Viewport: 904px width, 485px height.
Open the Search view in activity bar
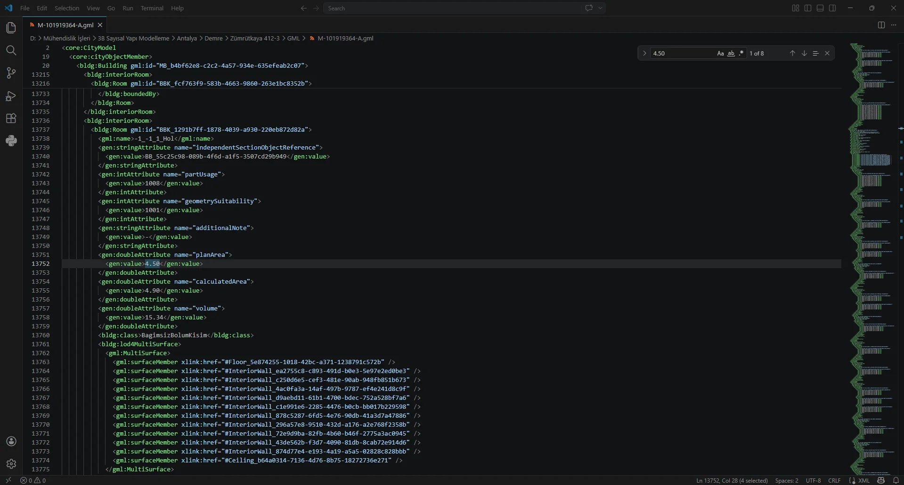coord(11,50)
